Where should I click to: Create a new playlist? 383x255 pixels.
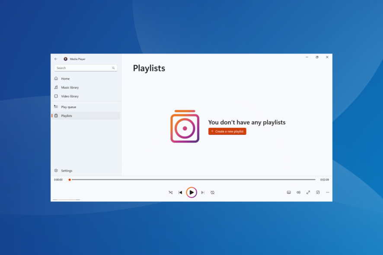227,131
